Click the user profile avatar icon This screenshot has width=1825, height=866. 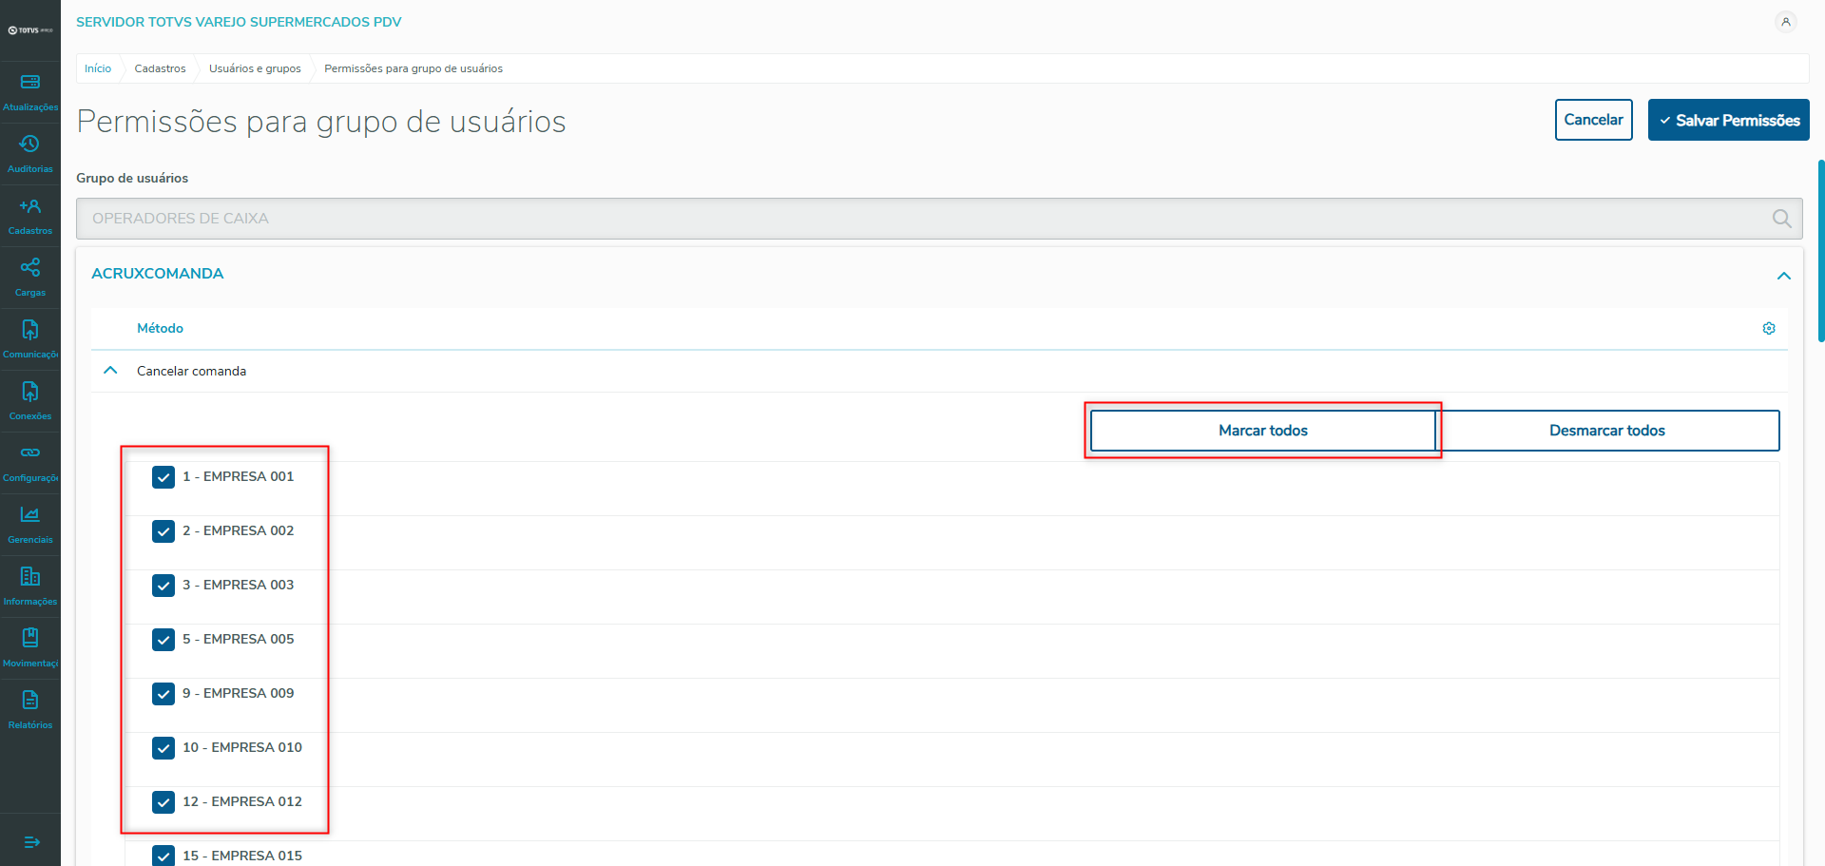coord(1786,22)
